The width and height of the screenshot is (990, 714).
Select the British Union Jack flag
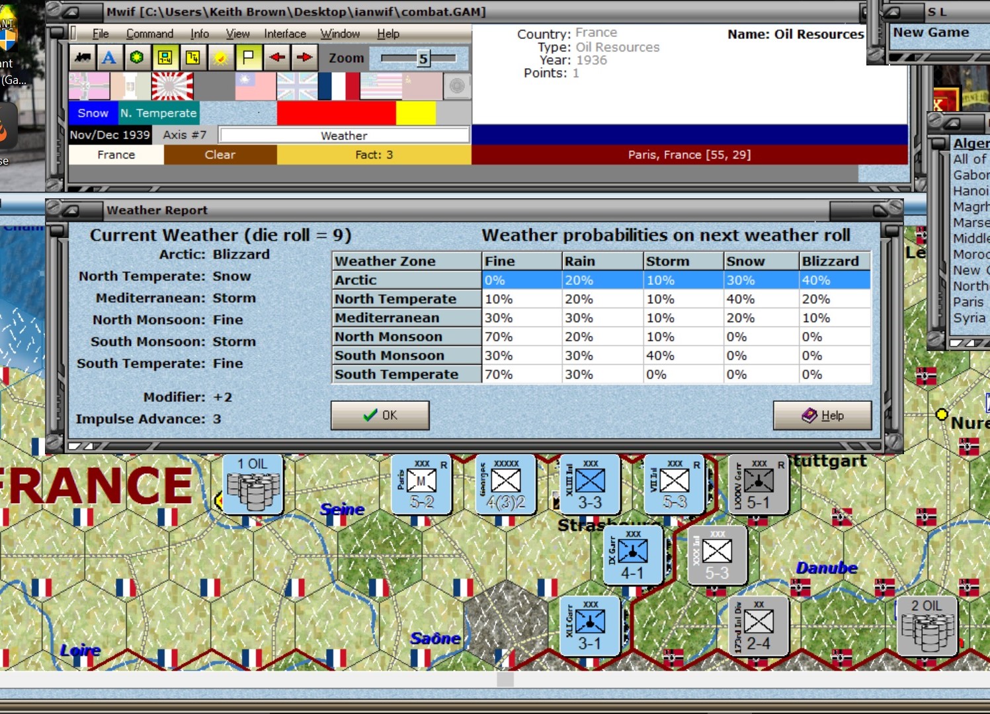coord(297,87)
